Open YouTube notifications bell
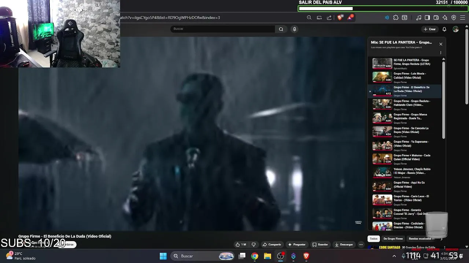 coord(444,29)
